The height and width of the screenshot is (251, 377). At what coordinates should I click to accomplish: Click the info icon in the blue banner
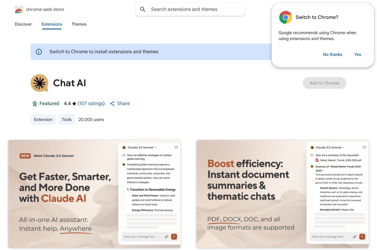pyautogui.click(x=39, y=52)
